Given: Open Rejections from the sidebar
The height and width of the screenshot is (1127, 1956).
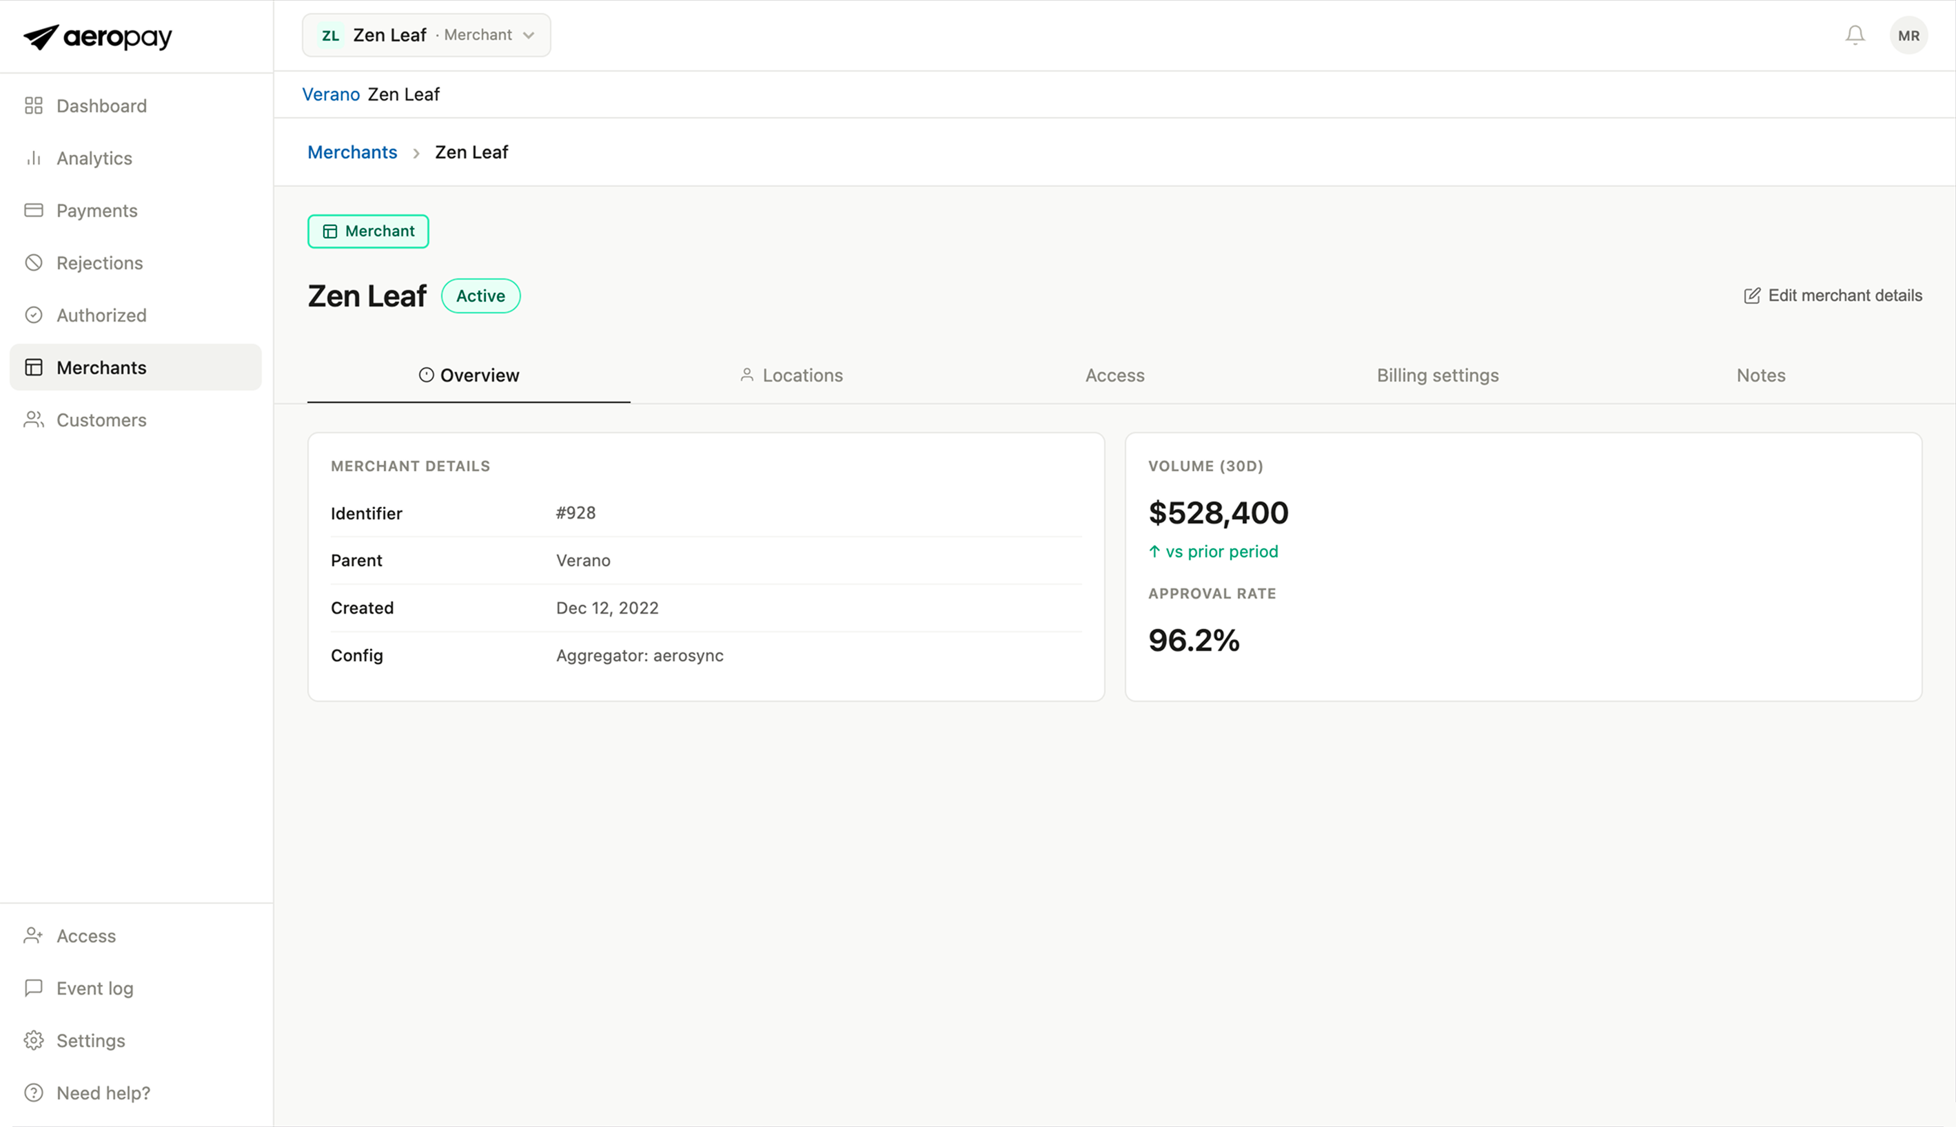Looking at the screenshot, I should (x=136, y=262).
